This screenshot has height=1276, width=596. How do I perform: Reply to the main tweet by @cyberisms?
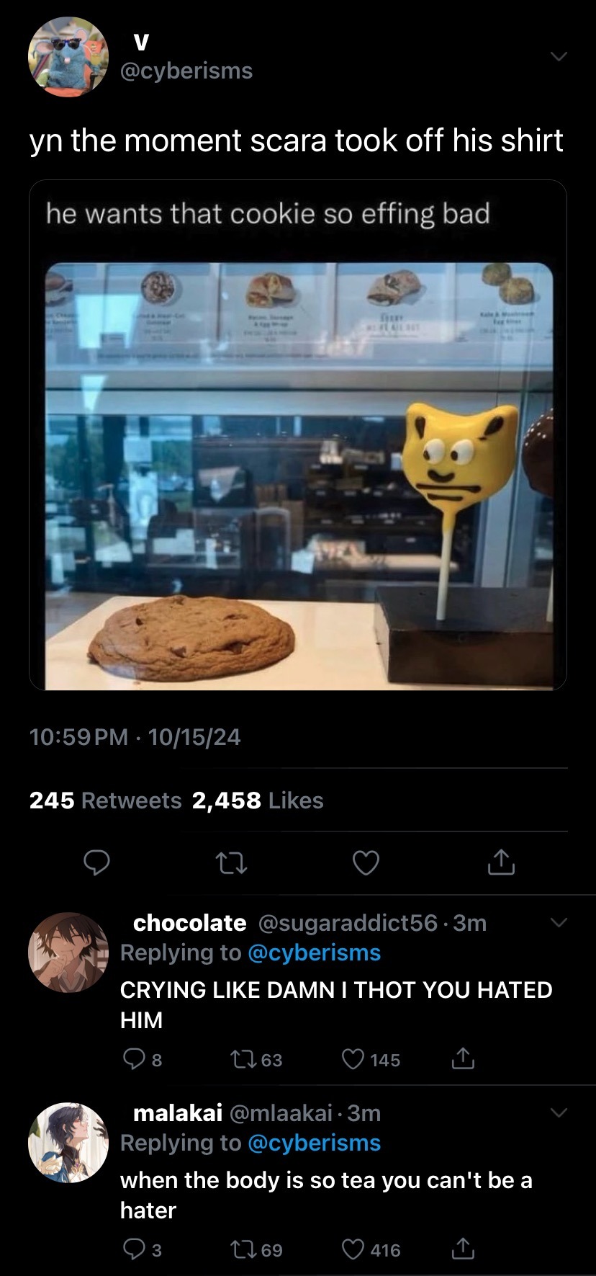pos(96,862)
